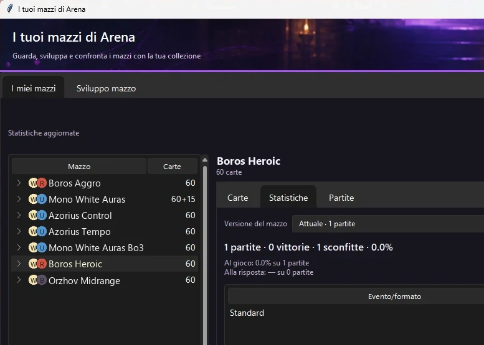484x345 pixels.
Task: Expand the Mono White Auras Bo3 row
Action: click(x=19, y=247)
